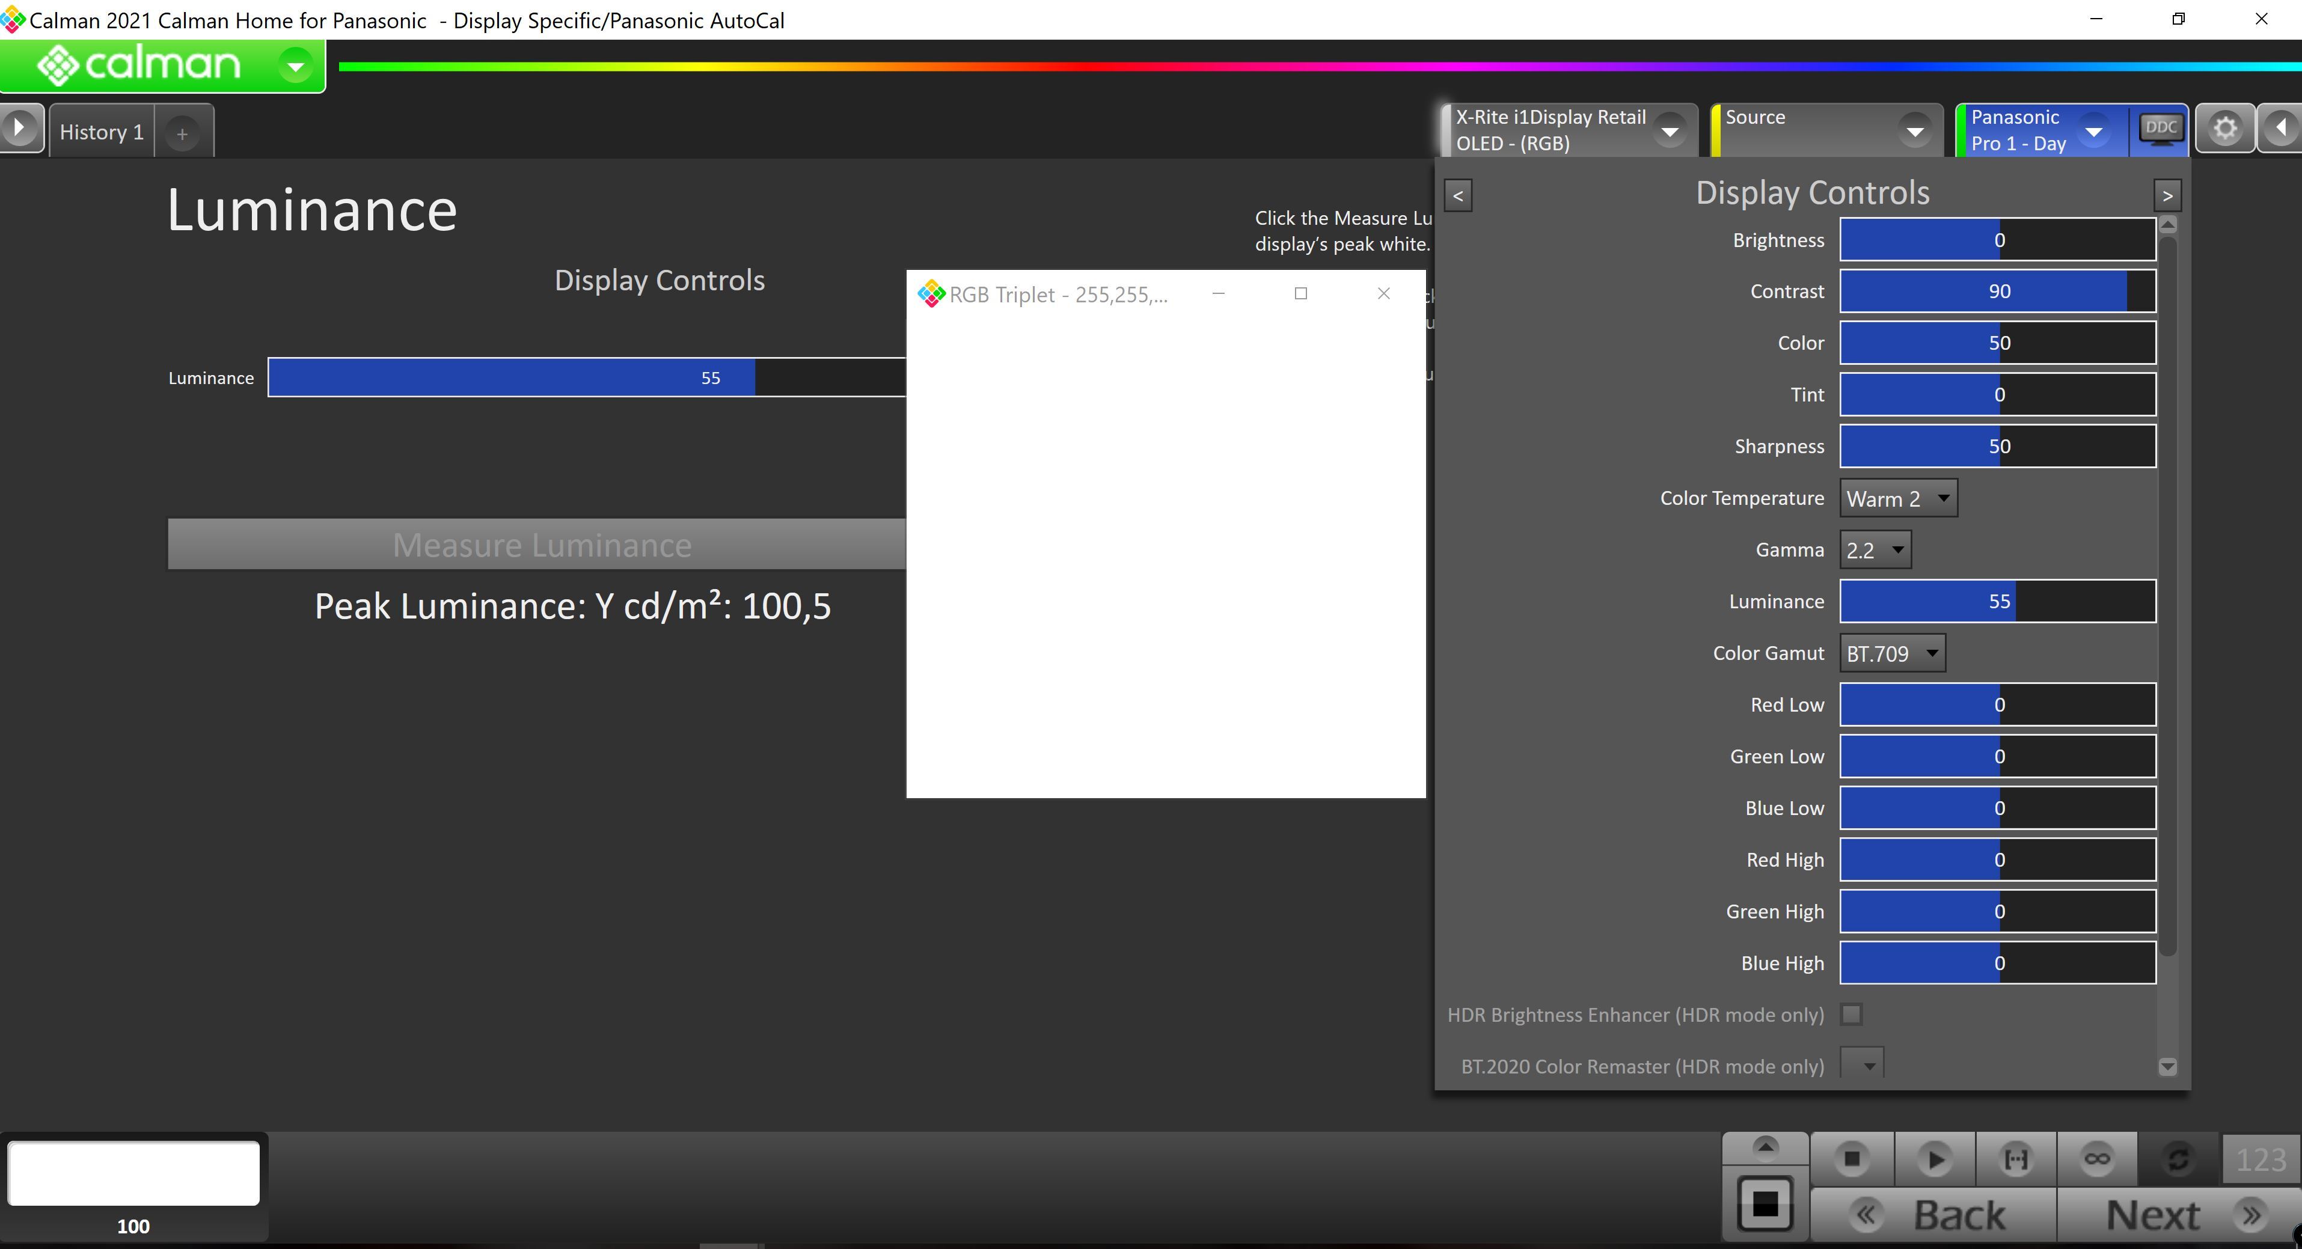Expand the left side panel arrow

pos(20,129)
